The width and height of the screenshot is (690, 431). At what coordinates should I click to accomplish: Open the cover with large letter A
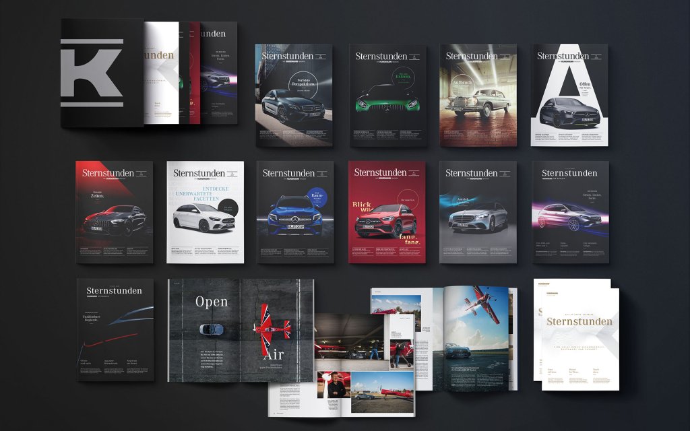click(569, 95)
